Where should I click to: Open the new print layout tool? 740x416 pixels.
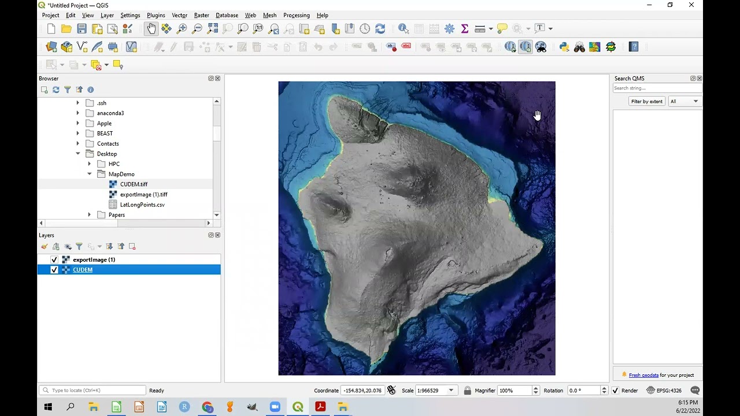pyautogui.click(x=97, y=28)
